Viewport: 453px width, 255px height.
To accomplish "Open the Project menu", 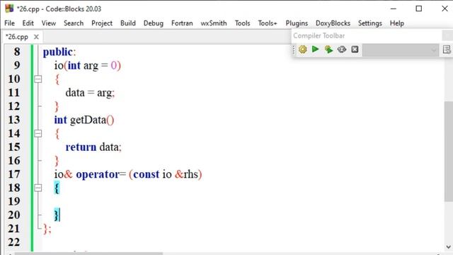I will [x=102, y=23].
